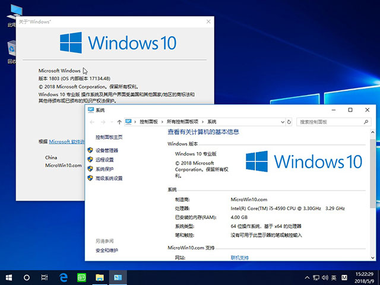Click shield icon beside 系统保护
The height and width of the screenshot is (285, 380).
click(90, 169)
